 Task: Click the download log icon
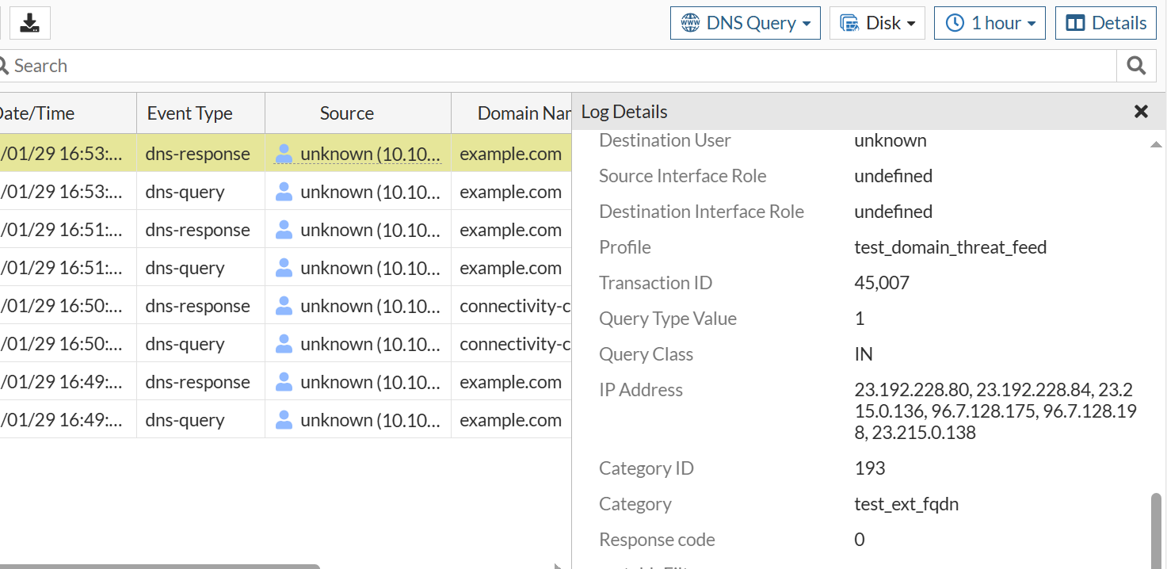click(30, 23)
